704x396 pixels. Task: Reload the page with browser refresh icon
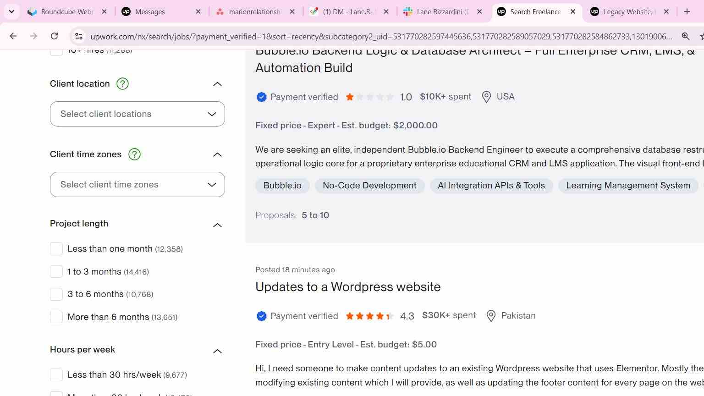tap(54, 36)
